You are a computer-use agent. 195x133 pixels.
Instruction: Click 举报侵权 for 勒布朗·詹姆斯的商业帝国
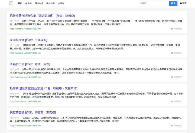(178, 102)
